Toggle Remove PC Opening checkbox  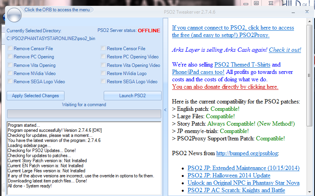tap(10, 56)
